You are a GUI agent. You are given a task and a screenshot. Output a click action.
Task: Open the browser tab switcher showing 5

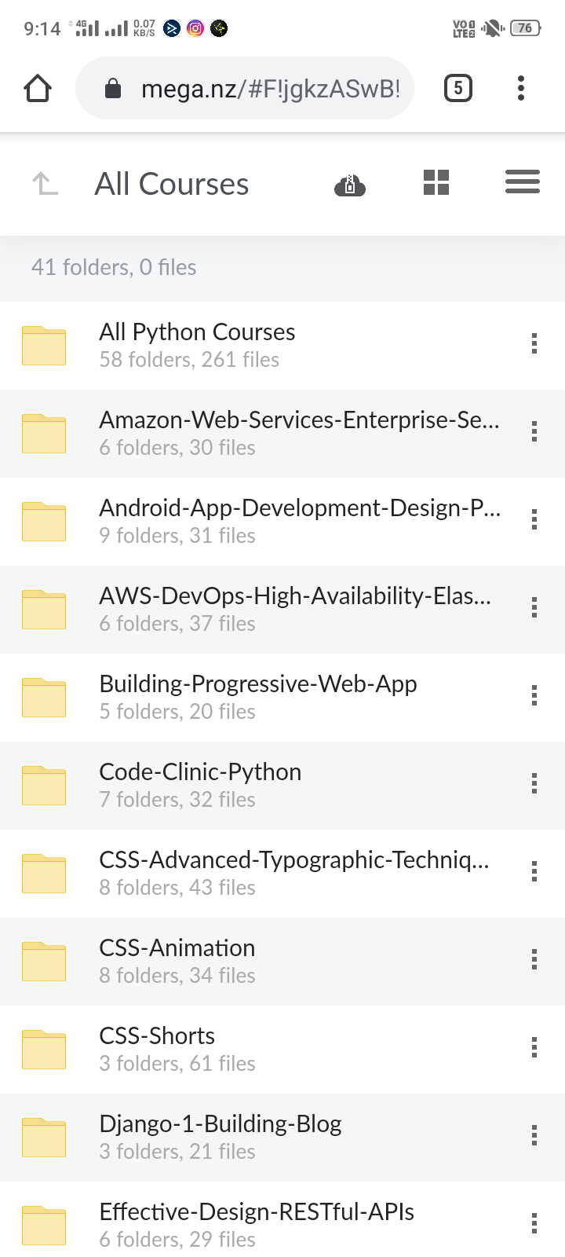(458, 88)
